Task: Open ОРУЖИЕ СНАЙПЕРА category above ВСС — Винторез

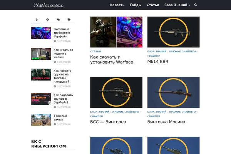Action: click(126, 112)
